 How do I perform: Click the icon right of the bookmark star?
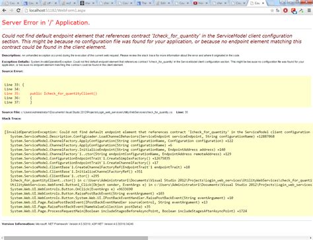[x=277, y=11]
